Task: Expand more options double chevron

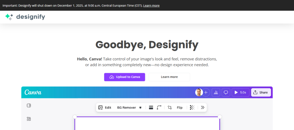Action: click(202, 107)
